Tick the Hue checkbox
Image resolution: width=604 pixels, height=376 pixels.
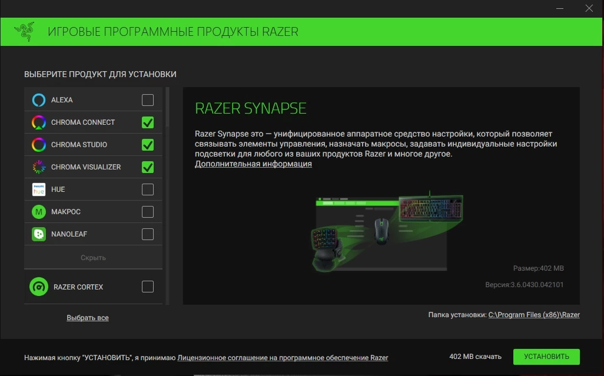[x=148, y=189]
